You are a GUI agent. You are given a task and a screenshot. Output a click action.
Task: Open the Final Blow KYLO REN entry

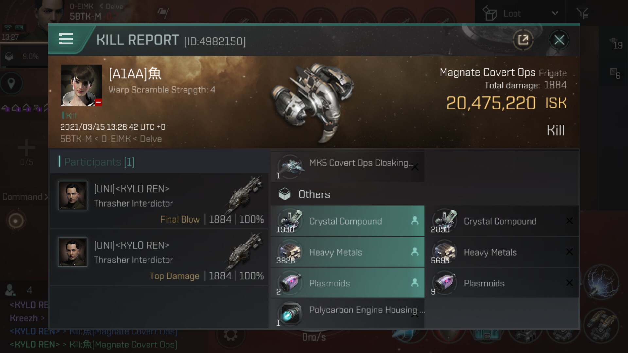pyautogui.click(x=159, y=201)
